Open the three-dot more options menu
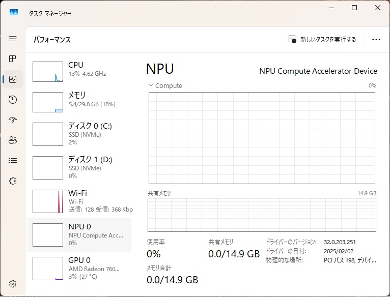Viewport: 390px width, 297px height. pos(376,40)
